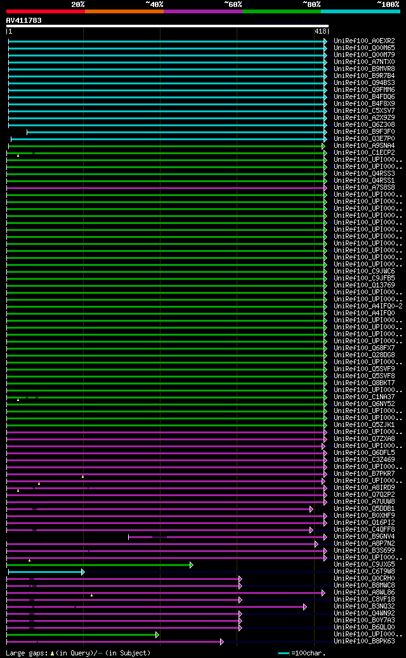Select label UniRef100_C9JWC6
The height and width of the screenshot is (658, 406).
364,271
